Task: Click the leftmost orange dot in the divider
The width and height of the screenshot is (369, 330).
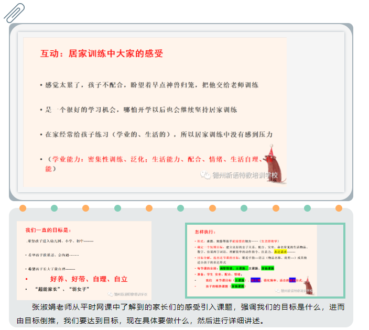Action: point(23,208)
